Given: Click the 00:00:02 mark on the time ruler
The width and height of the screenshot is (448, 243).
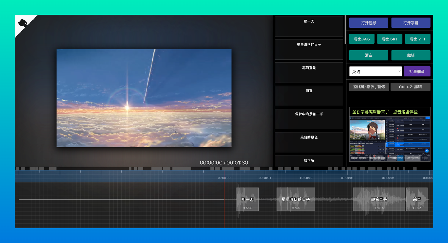Looking at the screenshot, I should (306, 178).
